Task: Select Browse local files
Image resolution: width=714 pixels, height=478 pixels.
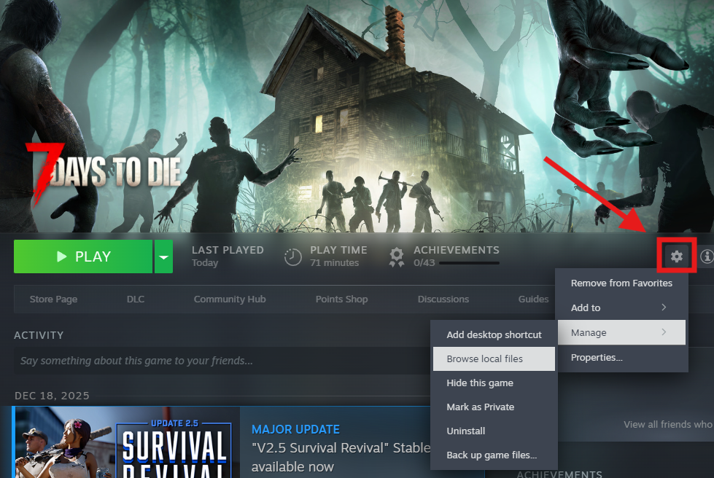Action: [494, 358]
